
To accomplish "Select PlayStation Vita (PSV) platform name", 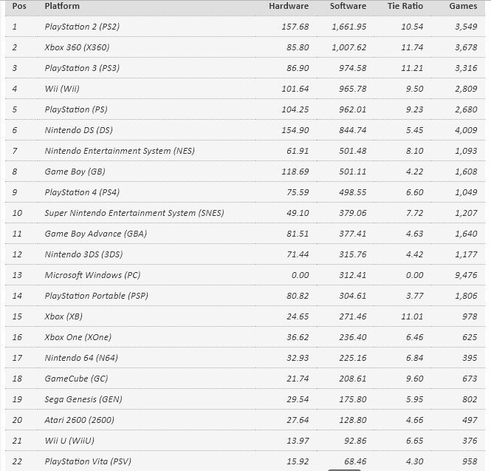I will tap(88, 461).
